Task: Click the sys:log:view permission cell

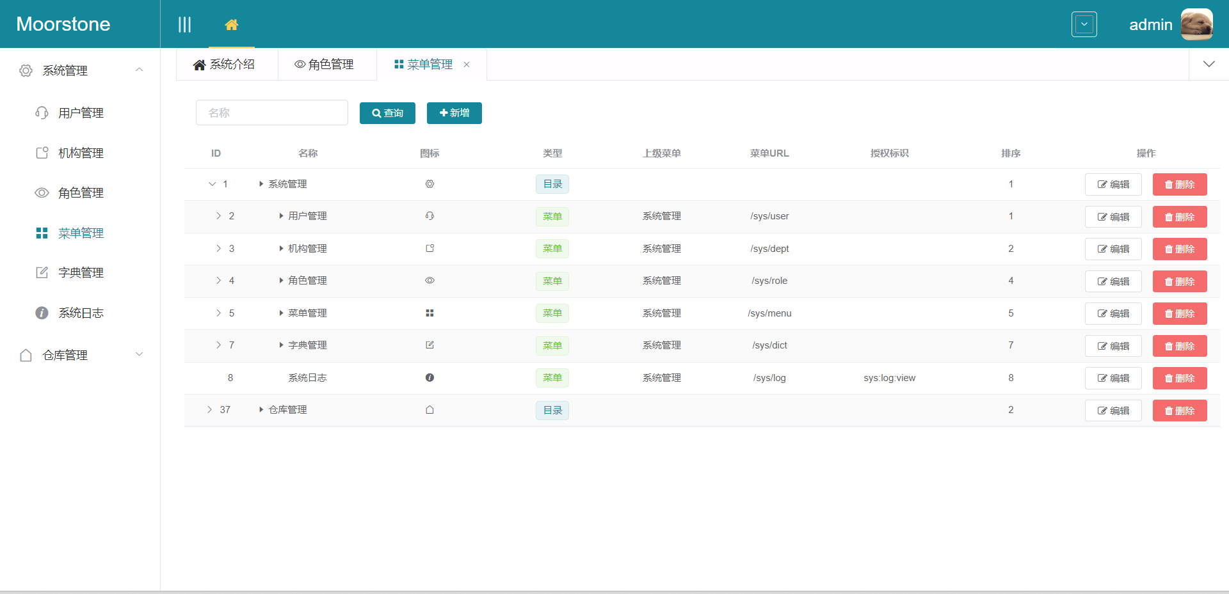Action: 889,378
